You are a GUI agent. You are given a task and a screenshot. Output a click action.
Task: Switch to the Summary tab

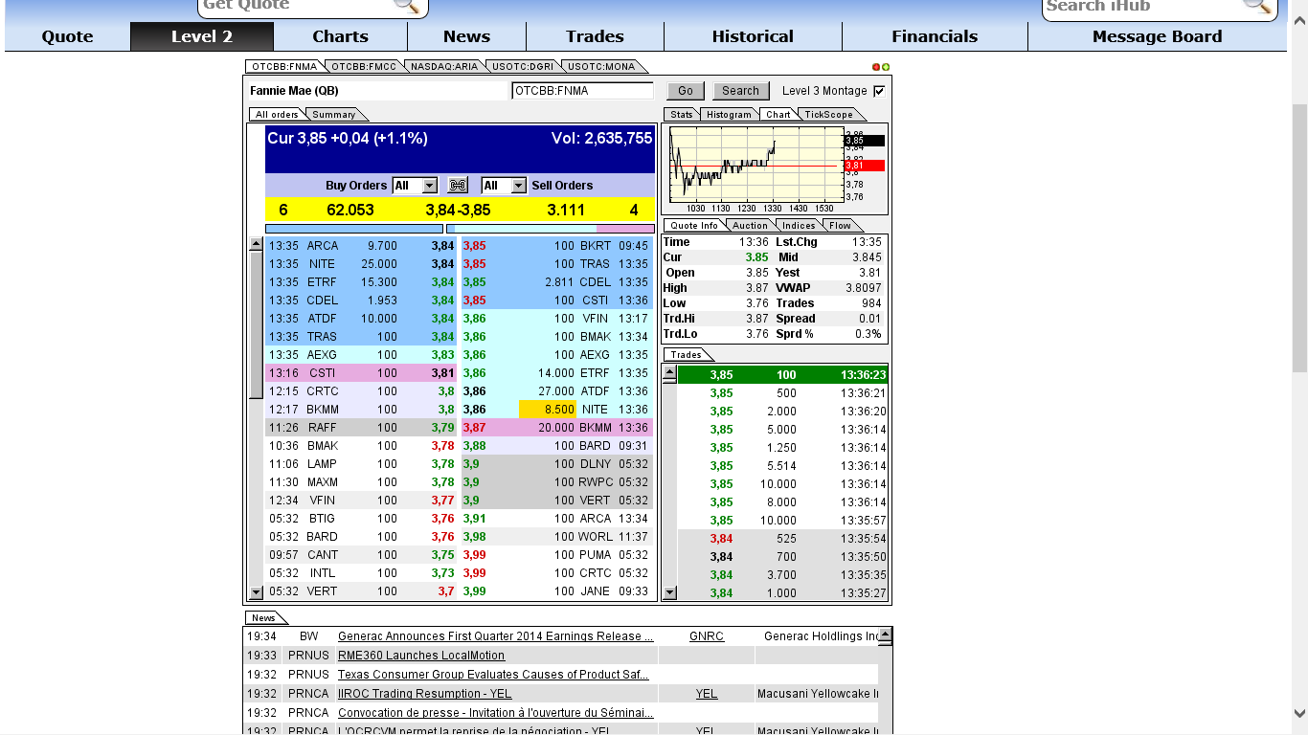point(334,115)
